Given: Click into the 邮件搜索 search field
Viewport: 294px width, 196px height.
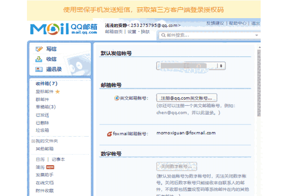Looking at the screenshot, I should pos(209,35).
